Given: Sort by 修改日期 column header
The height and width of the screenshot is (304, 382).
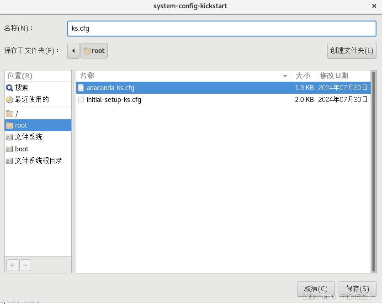Looking at the screenshot, I should (343, 76).
